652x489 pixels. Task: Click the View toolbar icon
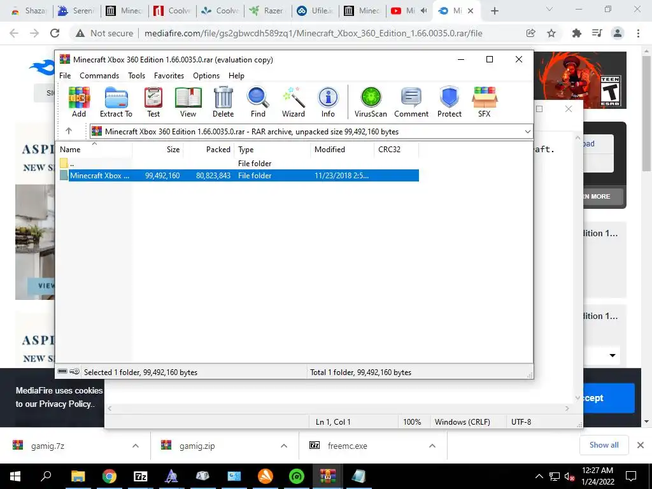click(188, 102)
